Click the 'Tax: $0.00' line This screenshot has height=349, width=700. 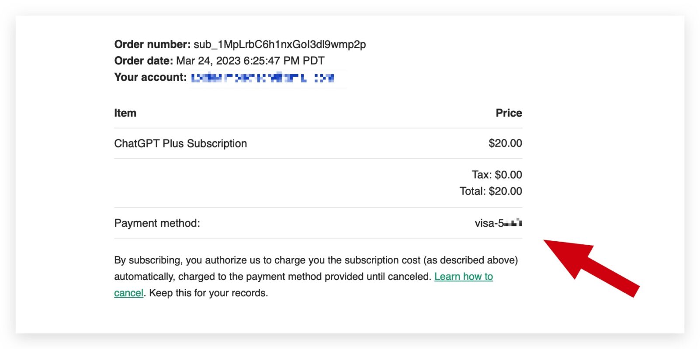coord(497,175)
